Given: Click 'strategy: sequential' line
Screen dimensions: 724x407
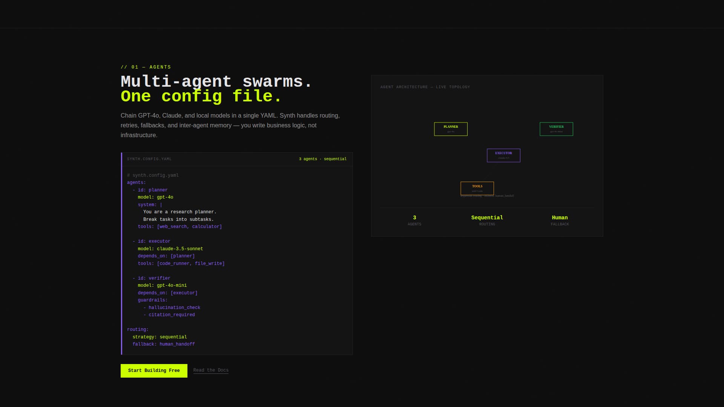Looking at the screenshot, I should [160, 337].
